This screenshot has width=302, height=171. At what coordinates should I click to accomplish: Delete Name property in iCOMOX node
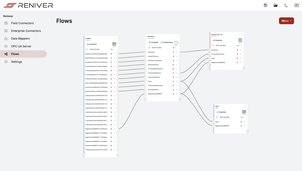[x=111, y=83]
